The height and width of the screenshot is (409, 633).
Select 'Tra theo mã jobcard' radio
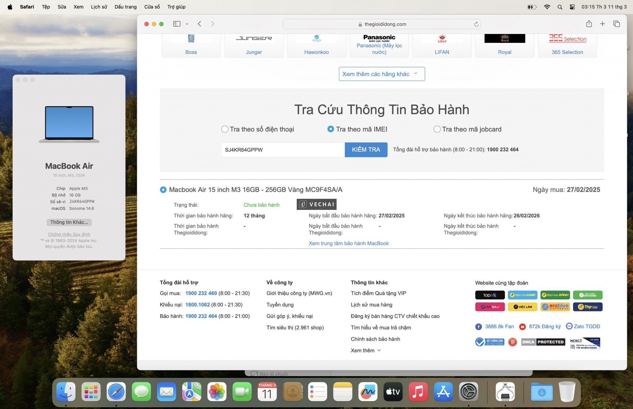tap(437, 129)
